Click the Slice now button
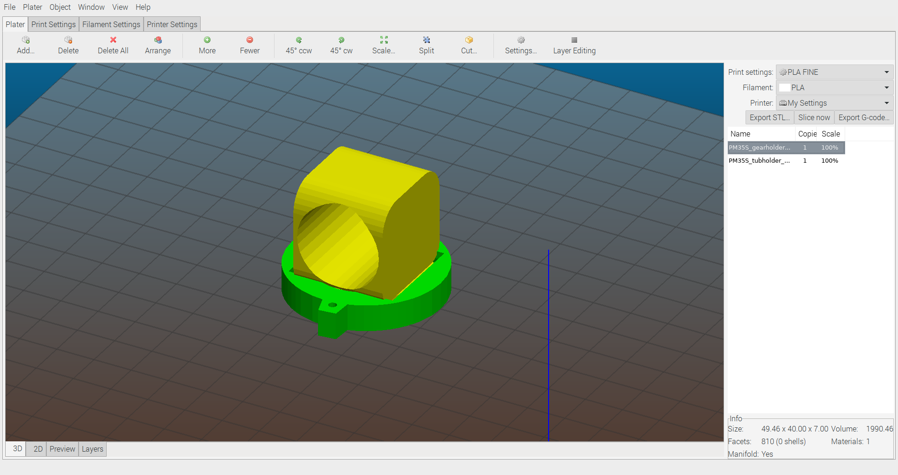Image resolution: width=898 pixels, height=475 pixels. click(x=814, y=117)
